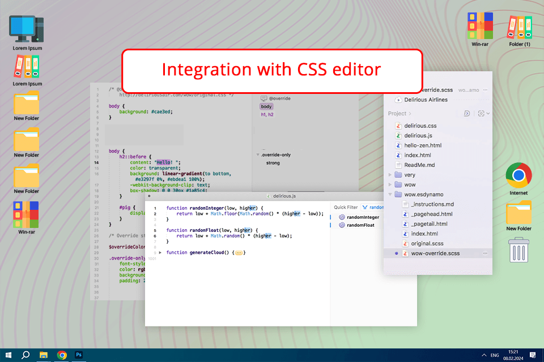The width and height of the screenshot is (544, 362).
Task: Click the highlighted Hello text in CSS
Action: 163,162
